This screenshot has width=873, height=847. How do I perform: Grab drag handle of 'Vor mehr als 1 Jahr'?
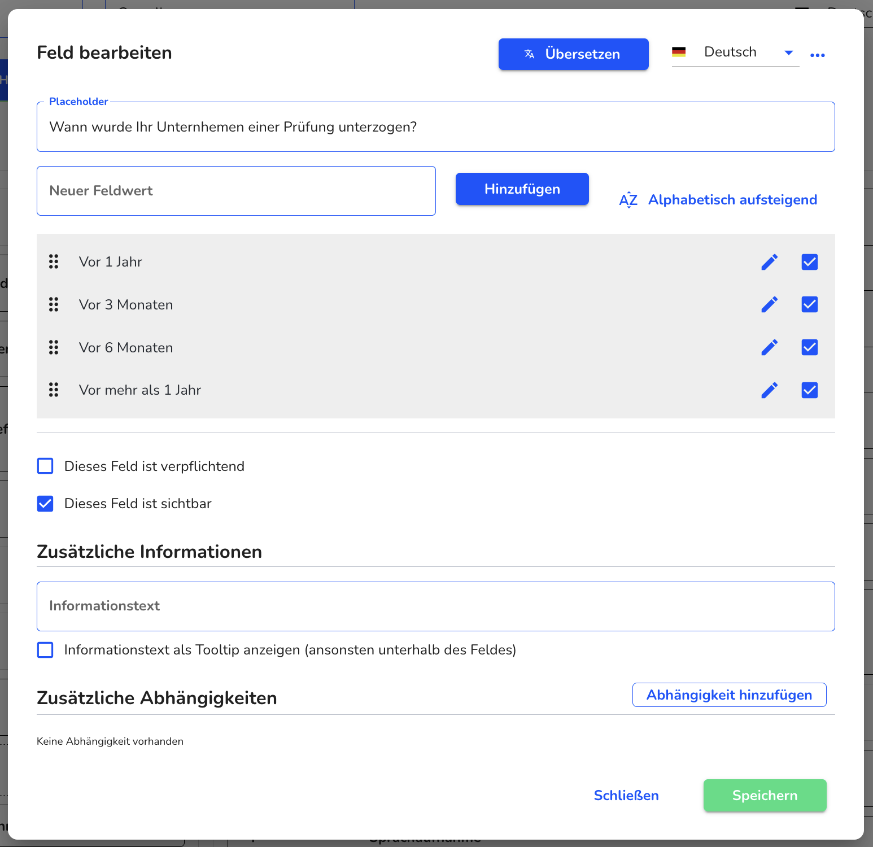click(54, 390)
